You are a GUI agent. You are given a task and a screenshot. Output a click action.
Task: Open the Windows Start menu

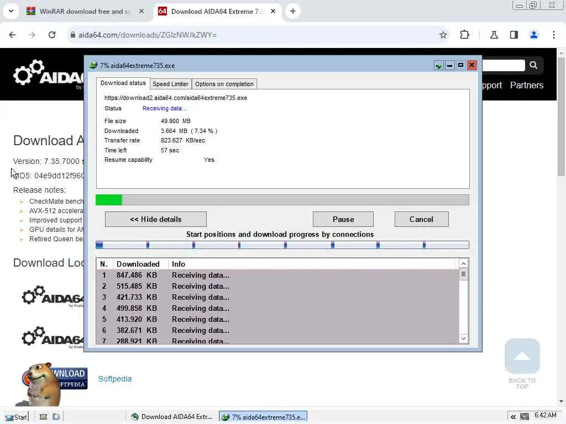[x=16, y=417]
